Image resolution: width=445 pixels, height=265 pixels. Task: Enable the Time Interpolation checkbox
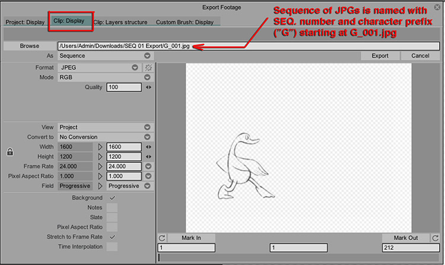tap(112, 247)
